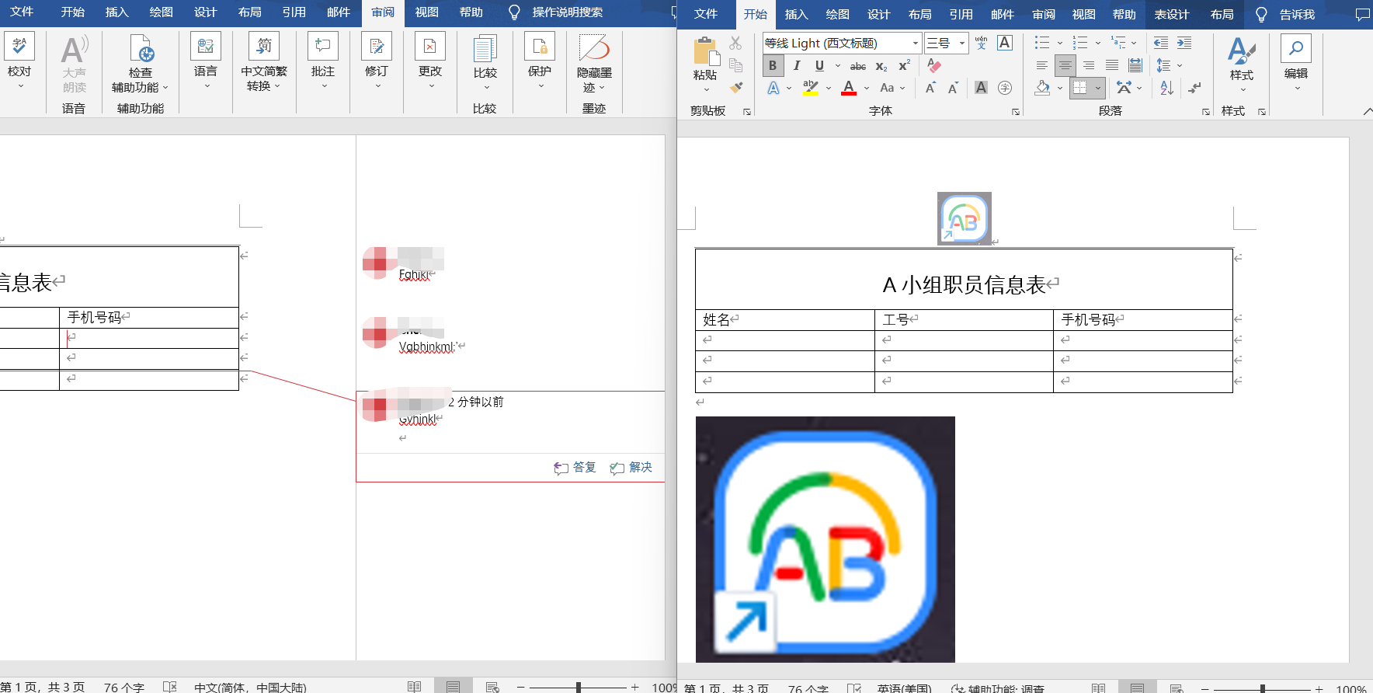
Task: Click the superscript x² icon
Action: point(904,66)
